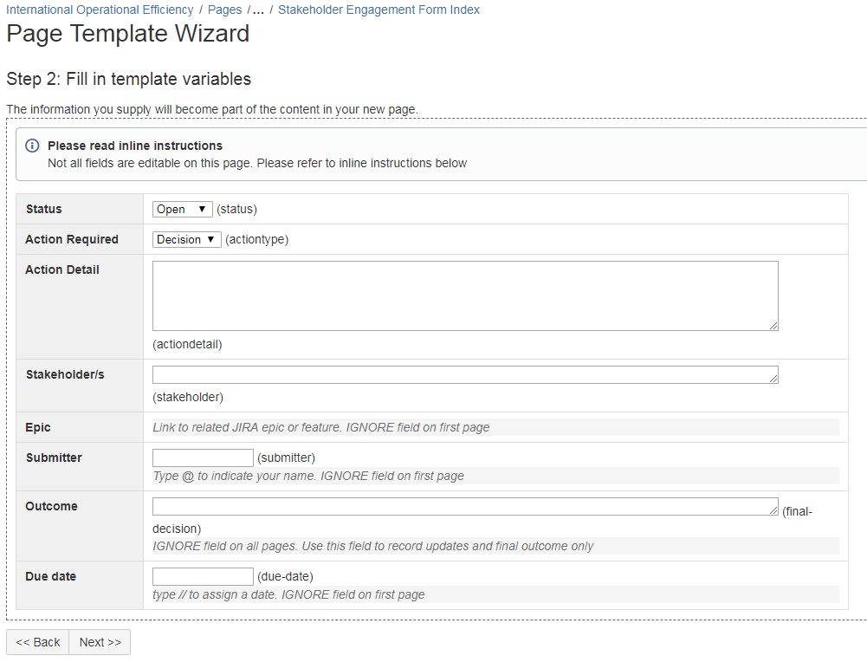Click the 'type // to assign a date' hint
The height and width of the screenshot is (662, 867).
point(288,594)
